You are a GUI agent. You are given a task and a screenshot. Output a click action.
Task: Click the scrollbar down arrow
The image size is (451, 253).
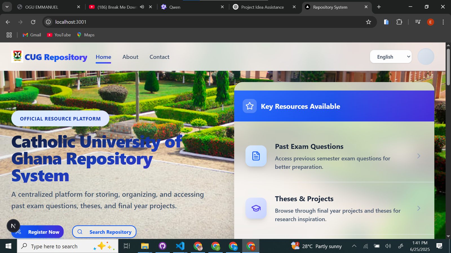448,236
